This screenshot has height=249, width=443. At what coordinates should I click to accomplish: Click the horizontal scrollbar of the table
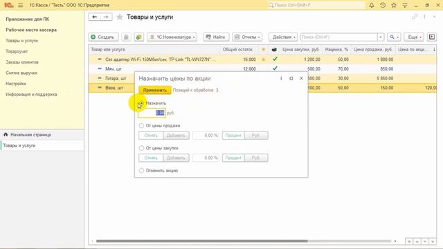201,241
